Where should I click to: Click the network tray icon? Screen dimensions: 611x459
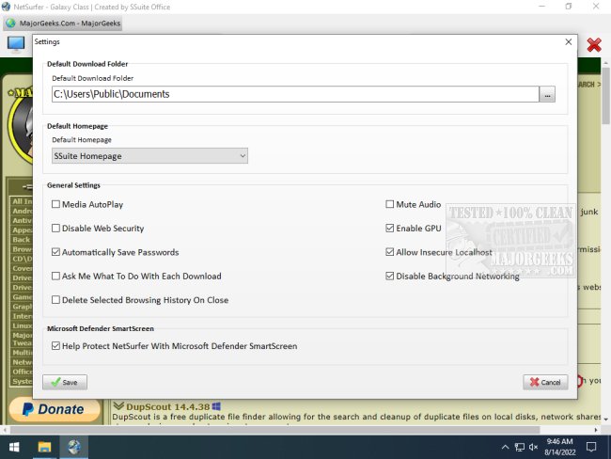tap(520, 448)
